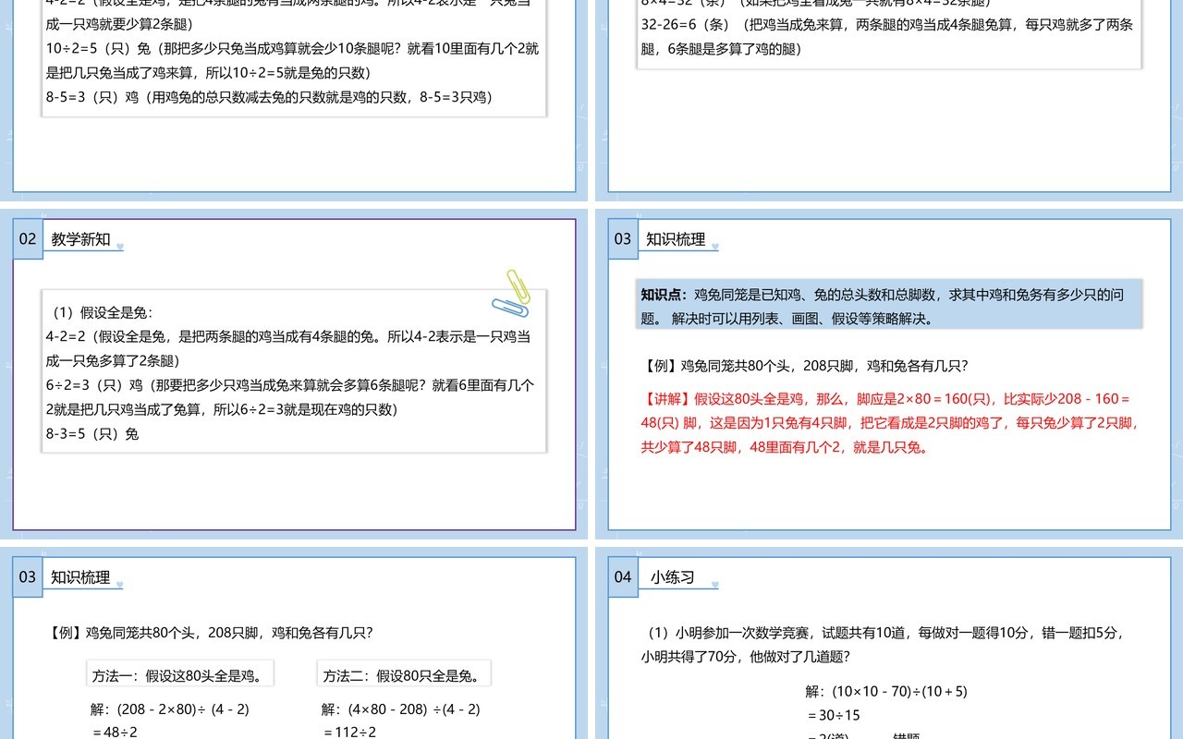The image size is (1183, 739).
Task: Click the line "＝112÷2"
Action: pyautogui.click(x=349, y=732)
